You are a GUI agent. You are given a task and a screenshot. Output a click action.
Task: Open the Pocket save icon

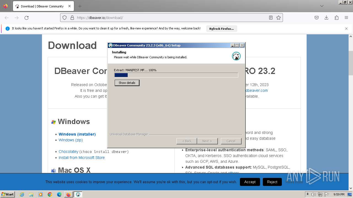tap(317, 18)
